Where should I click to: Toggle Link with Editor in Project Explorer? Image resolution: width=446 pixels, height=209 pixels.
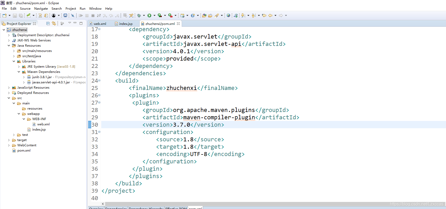(54, 23)
